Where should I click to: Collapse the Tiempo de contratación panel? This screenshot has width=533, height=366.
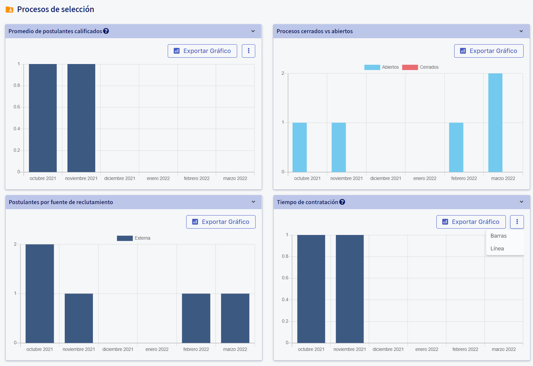click(522, 202)
